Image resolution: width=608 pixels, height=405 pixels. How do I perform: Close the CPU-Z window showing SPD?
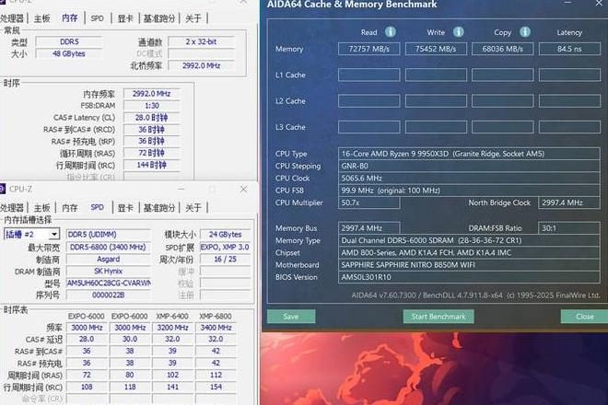coord(243,189)
